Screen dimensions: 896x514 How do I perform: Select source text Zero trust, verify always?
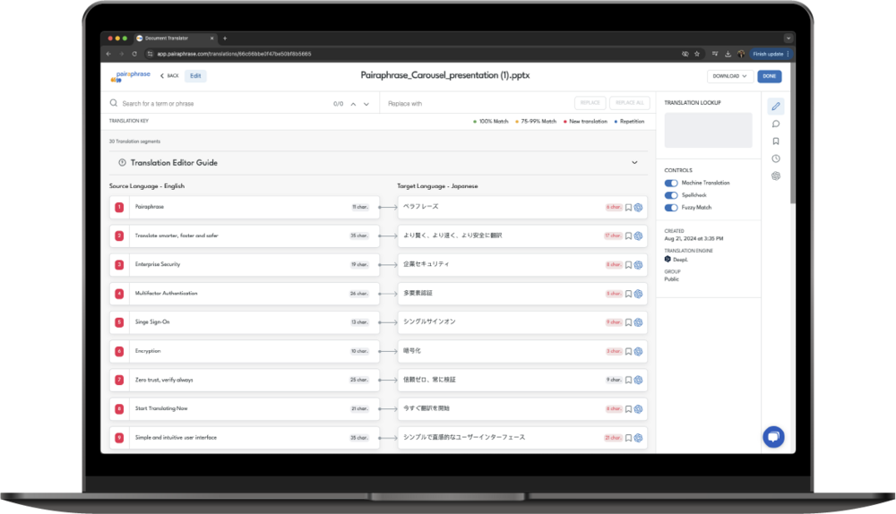click(x=164, y=380)
